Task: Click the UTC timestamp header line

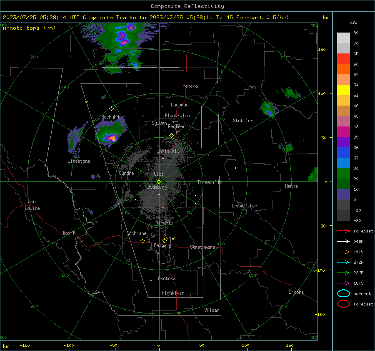Action: pos(146,18)
